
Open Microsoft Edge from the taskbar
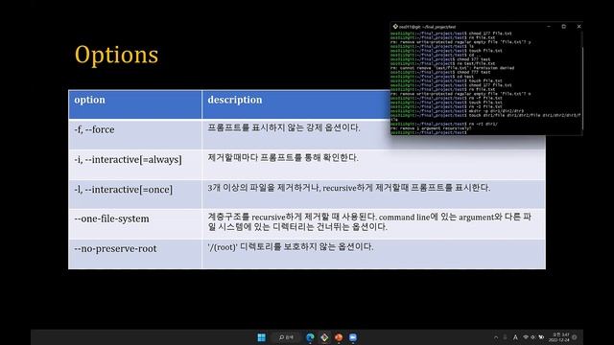point(310,337)
